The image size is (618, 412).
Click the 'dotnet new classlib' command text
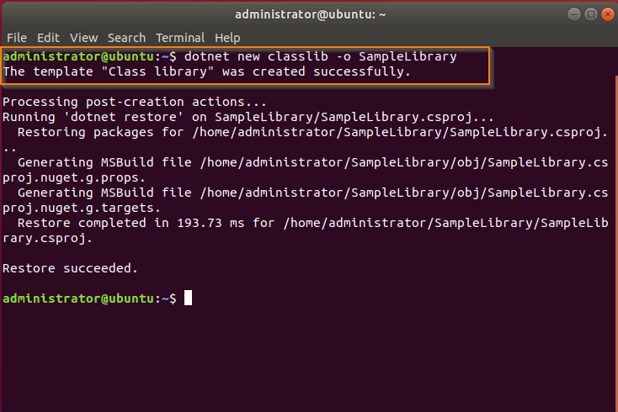256,56
